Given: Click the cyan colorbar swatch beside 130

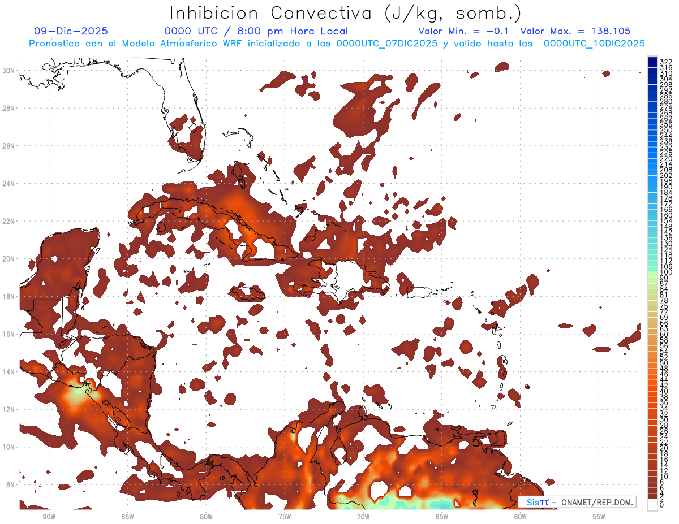Looking at the screenshot, I should (x=653, y=240).
